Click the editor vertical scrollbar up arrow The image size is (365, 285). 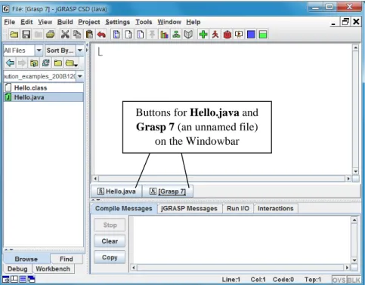coord(355,47)
